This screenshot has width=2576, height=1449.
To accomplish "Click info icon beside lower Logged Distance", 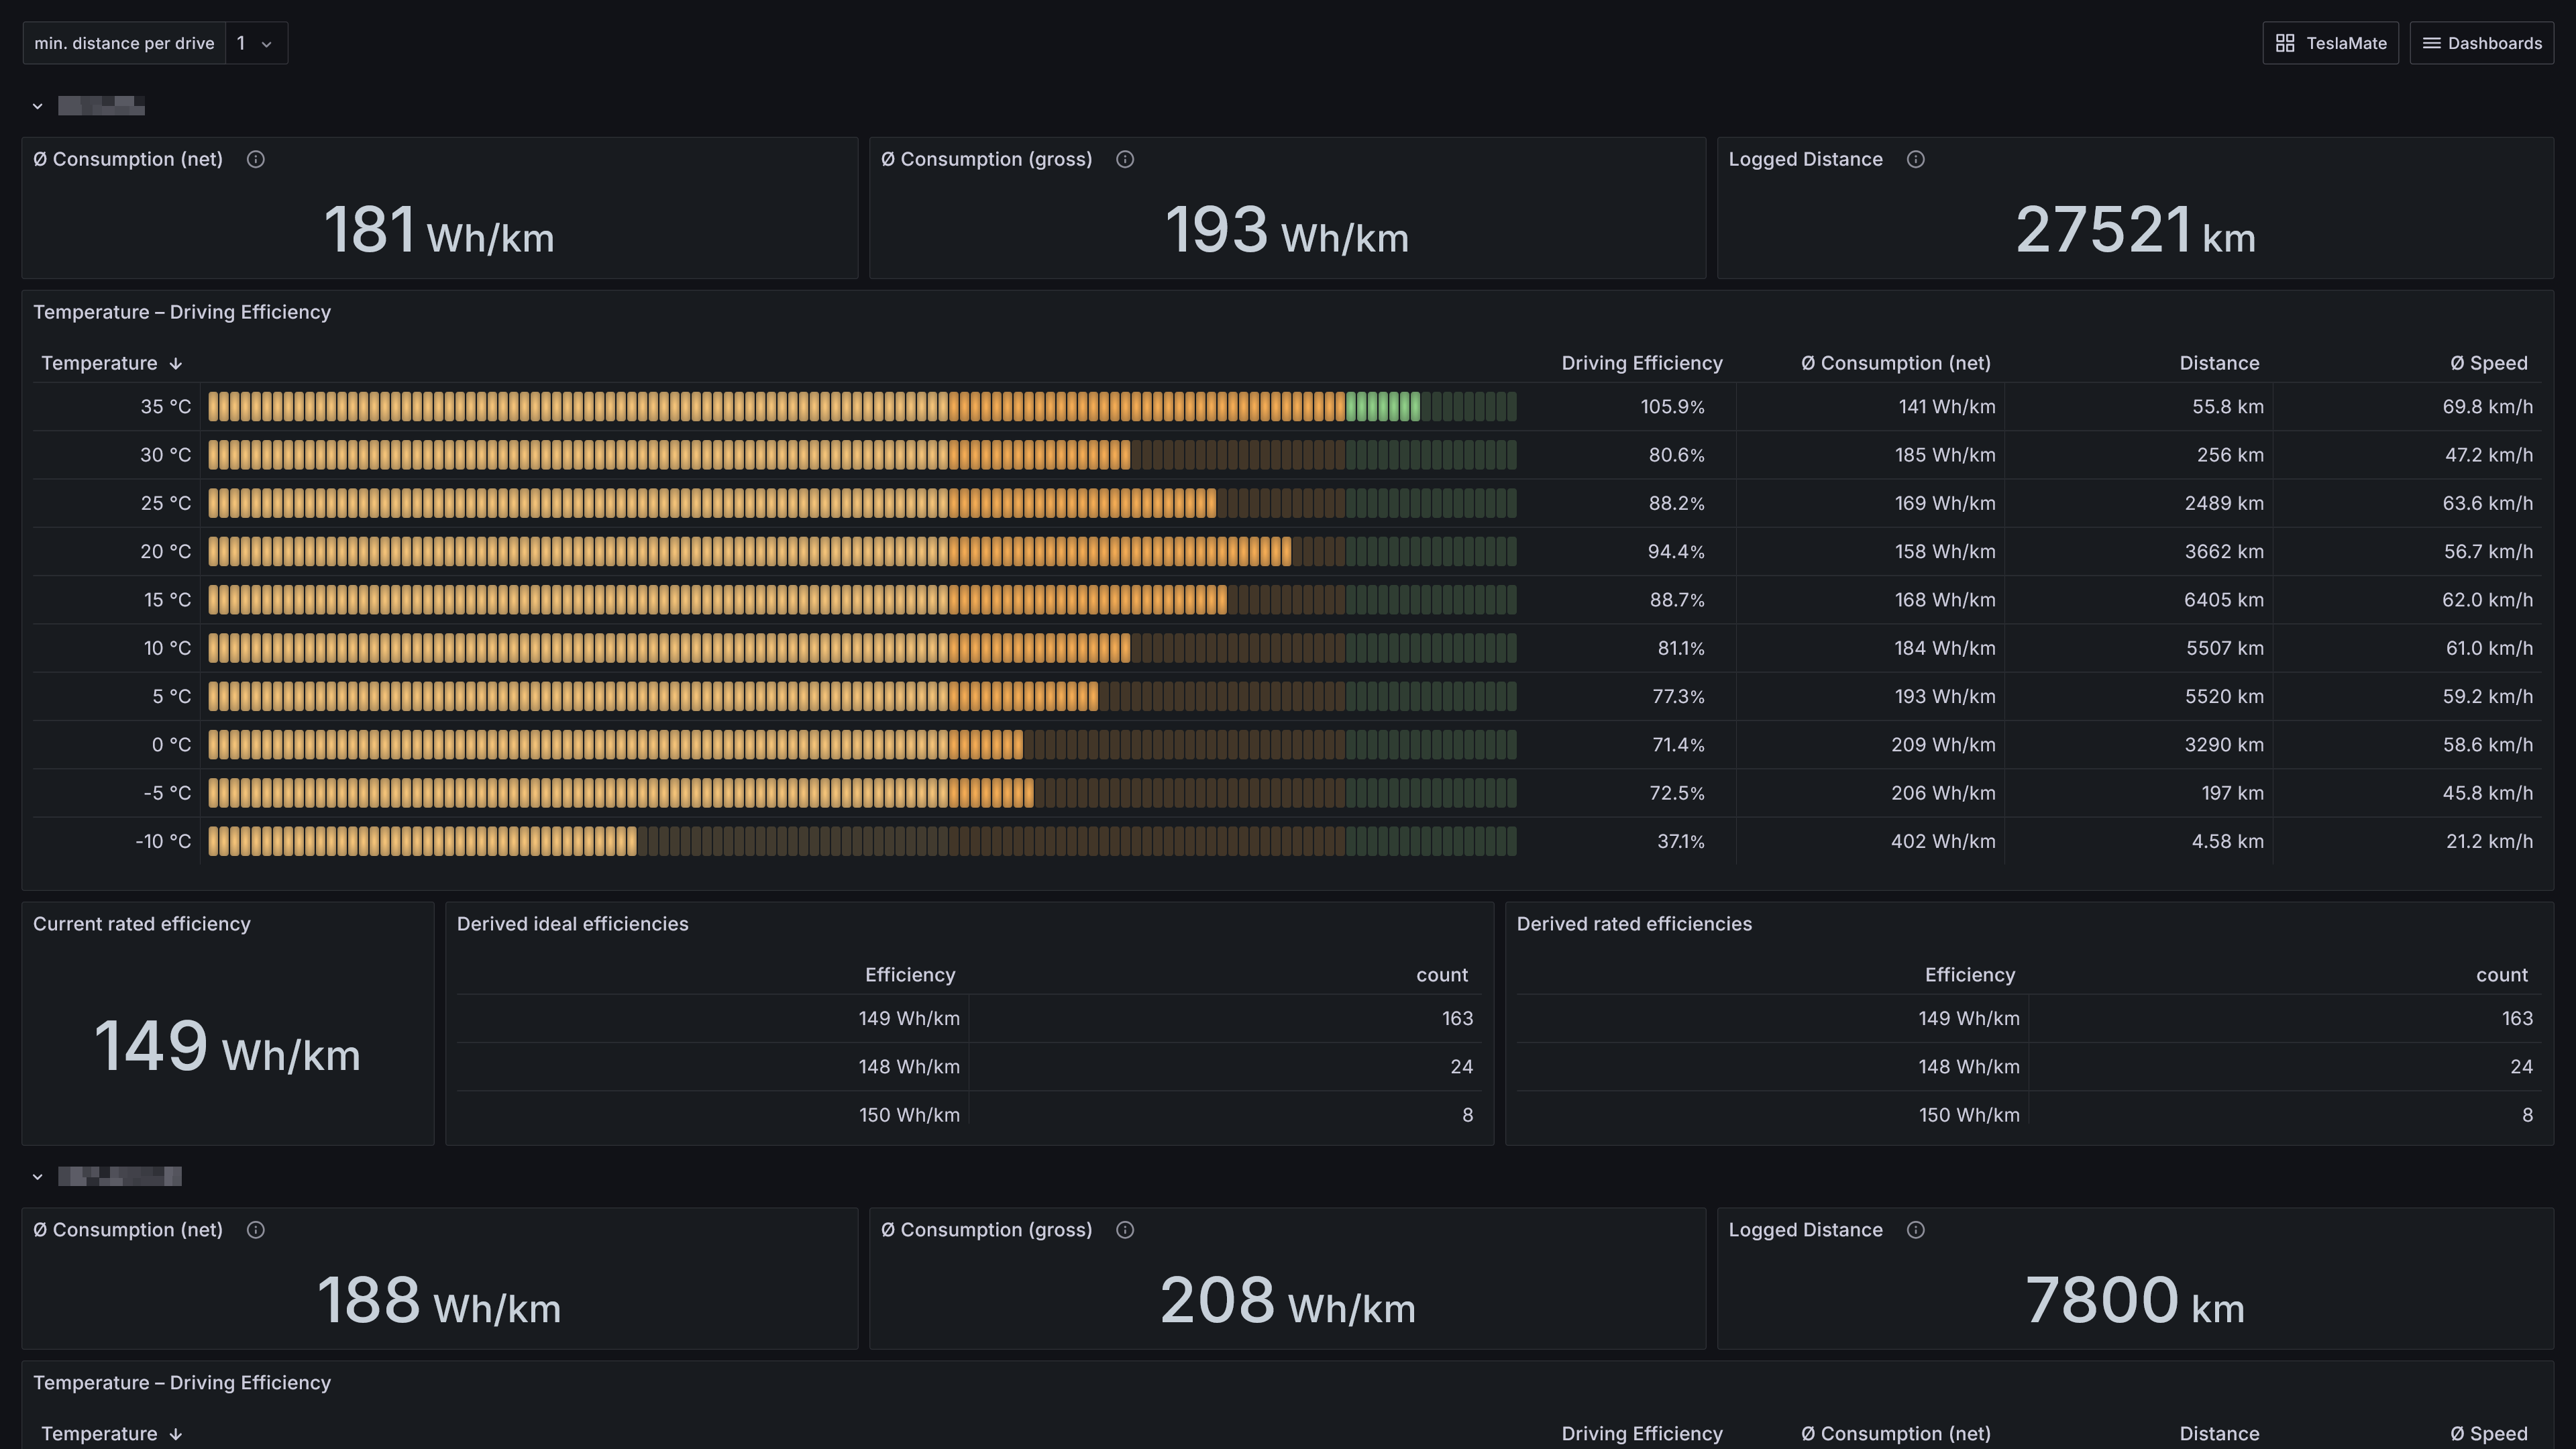I will click(x=1915, y=1230).
